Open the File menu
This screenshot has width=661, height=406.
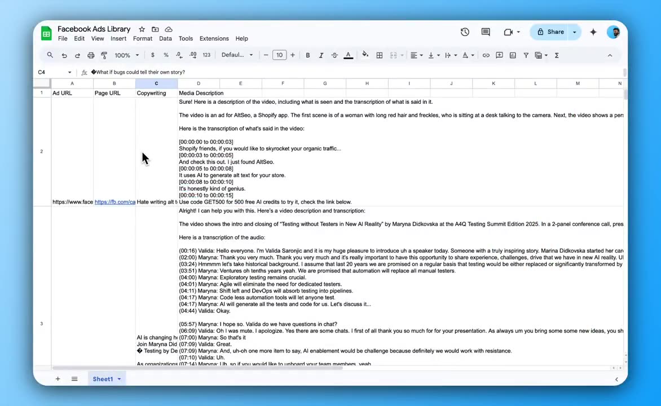pos(63,38)
